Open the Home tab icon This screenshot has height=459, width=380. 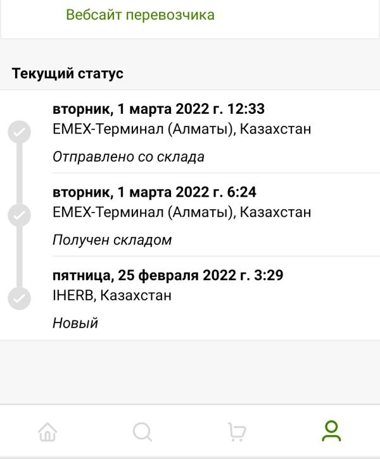pyautogui.click(x=47, y=431)
